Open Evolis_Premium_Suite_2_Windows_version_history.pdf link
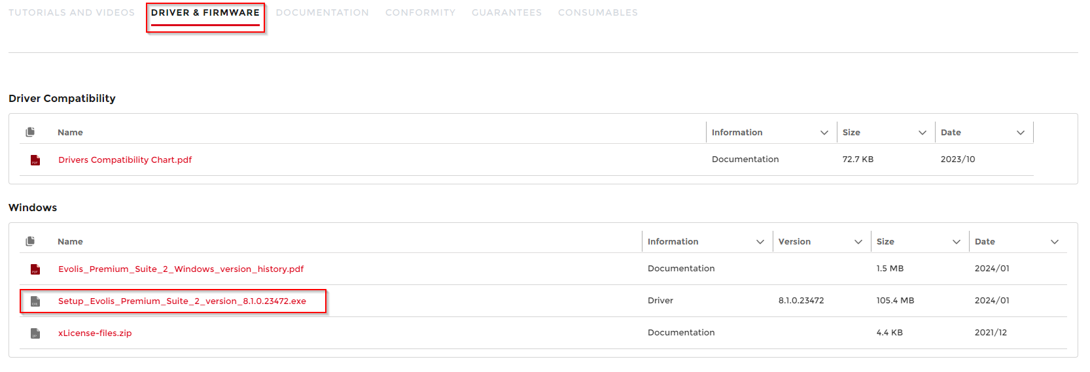The height and width of the screenshot is (372, 1090). click(181, 269)
